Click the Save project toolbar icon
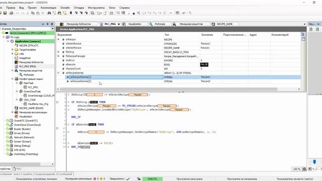 click(5, 13)
